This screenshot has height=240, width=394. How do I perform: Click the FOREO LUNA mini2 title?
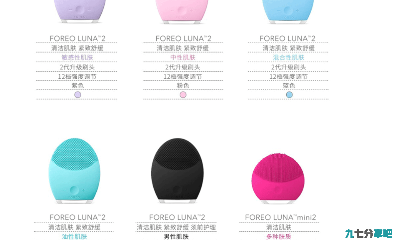(280, 217)
